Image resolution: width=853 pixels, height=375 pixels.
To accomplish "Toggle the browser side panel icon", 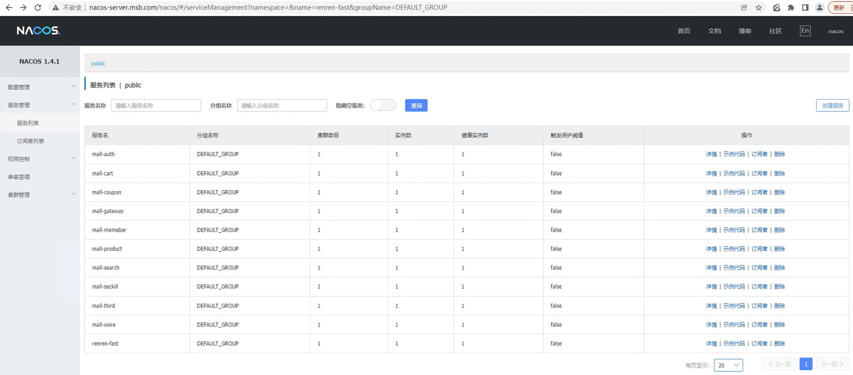I will (x=805, y=7).
